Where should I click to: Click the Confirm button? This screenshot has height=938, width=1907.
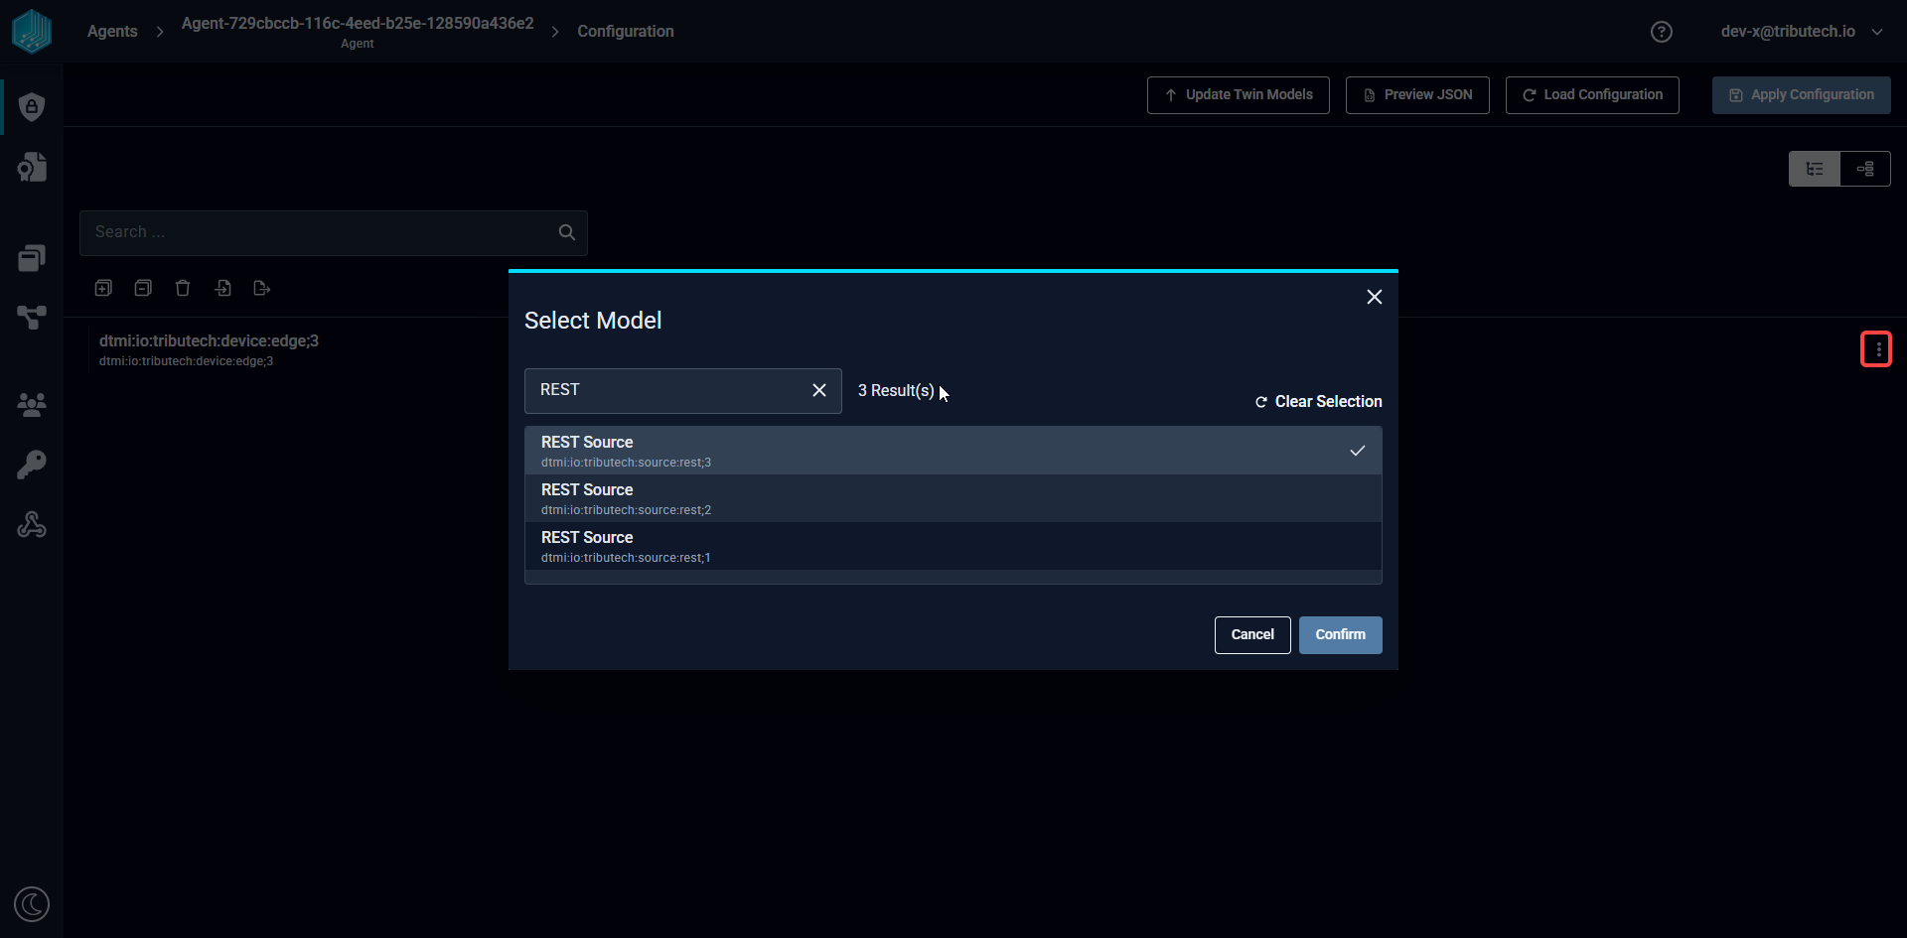1341,635
